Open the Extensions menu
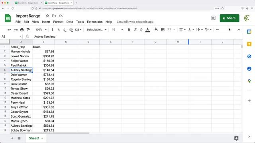The height and width of the screenshot is (143, 255). click(x=95, y=22)
